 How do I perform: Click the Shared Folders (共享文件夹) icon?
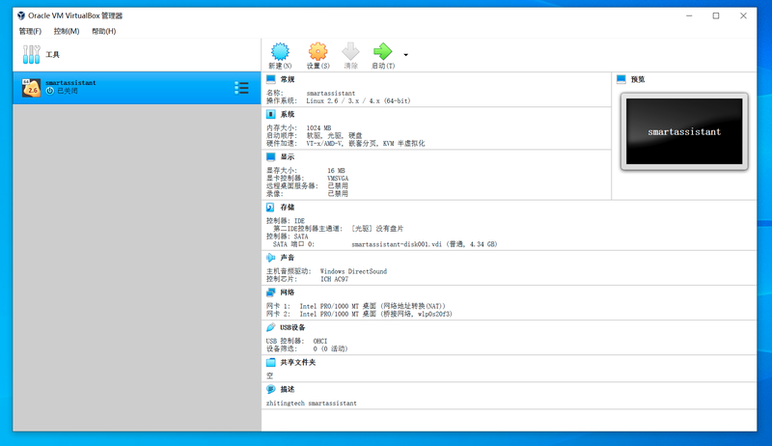pos(271,362)
